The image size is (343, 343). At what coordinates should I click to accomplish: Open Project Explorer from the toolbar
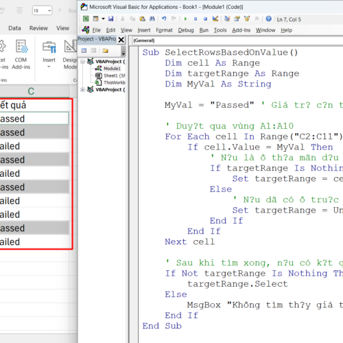[227, 19]
